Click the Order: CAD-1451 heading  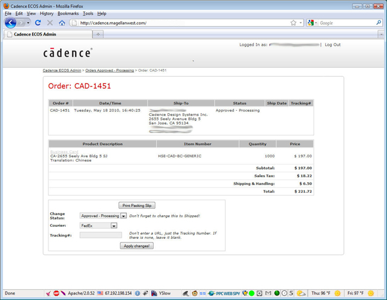[x=79, y=86]
